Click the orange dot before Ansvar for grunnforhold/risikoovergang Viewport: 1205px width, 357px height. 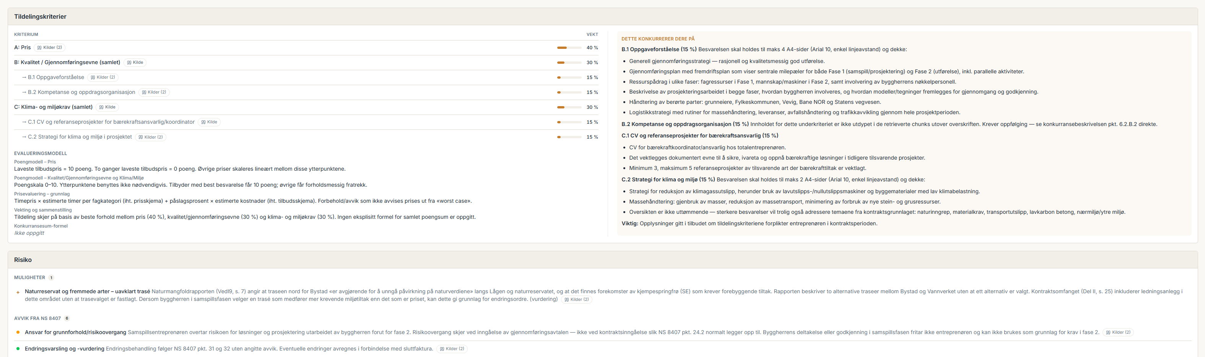coord(18,333)
